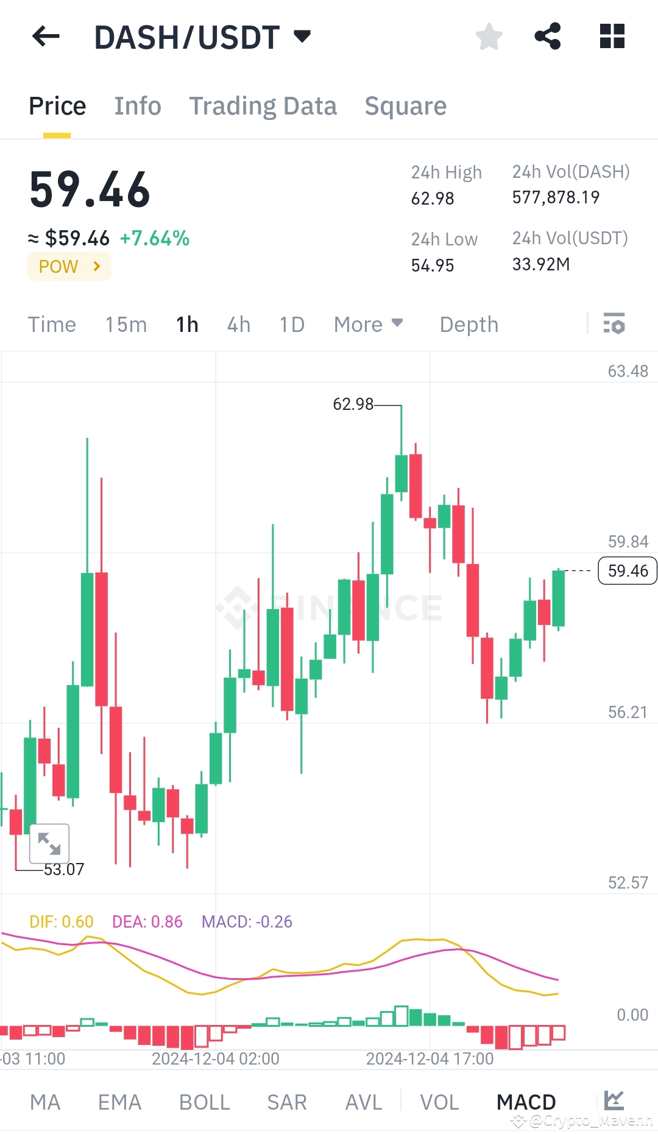Screen dimensions: 658x1134
Task: Select the POW tag below the price
Action: 69,266
